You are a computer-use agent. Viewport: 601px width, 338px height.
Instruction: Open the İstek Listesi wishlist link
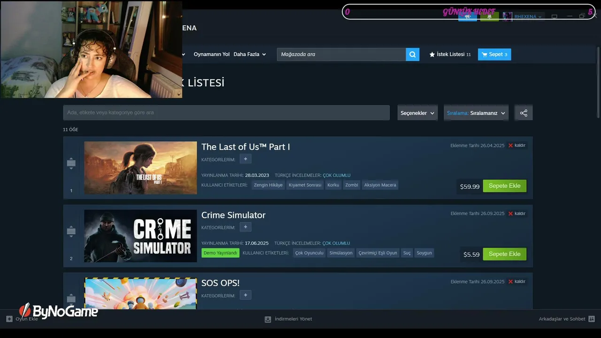[x=450, y=54]
